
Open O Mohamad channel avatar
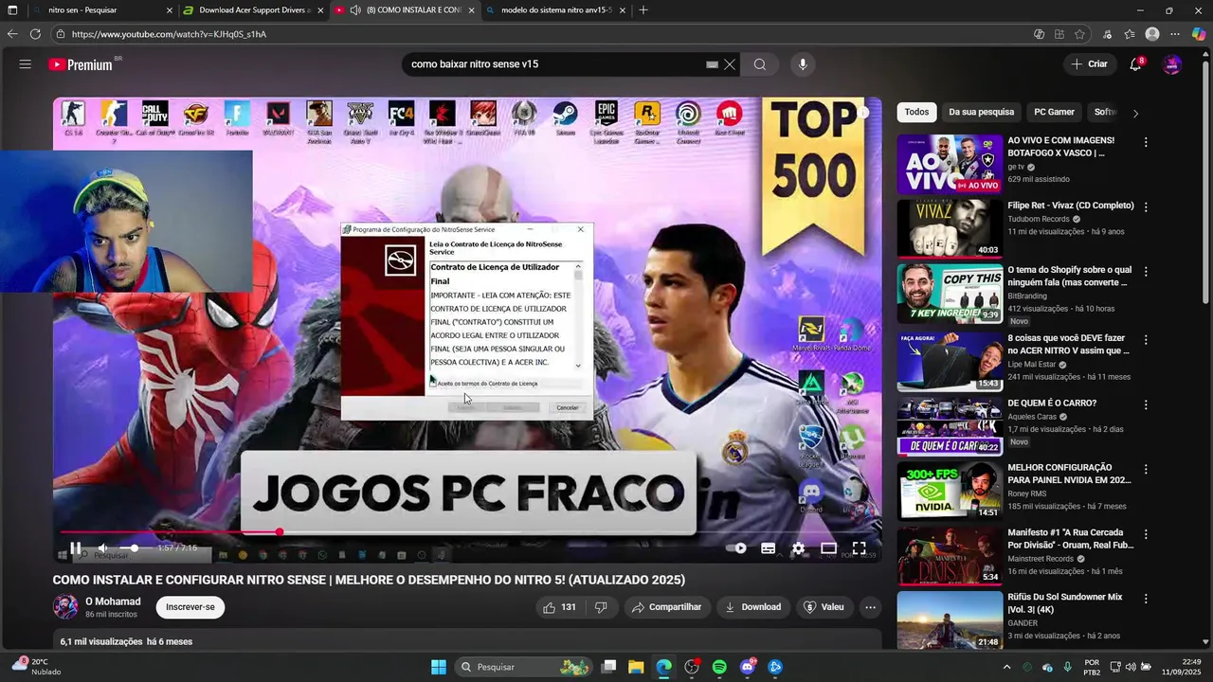65,607
